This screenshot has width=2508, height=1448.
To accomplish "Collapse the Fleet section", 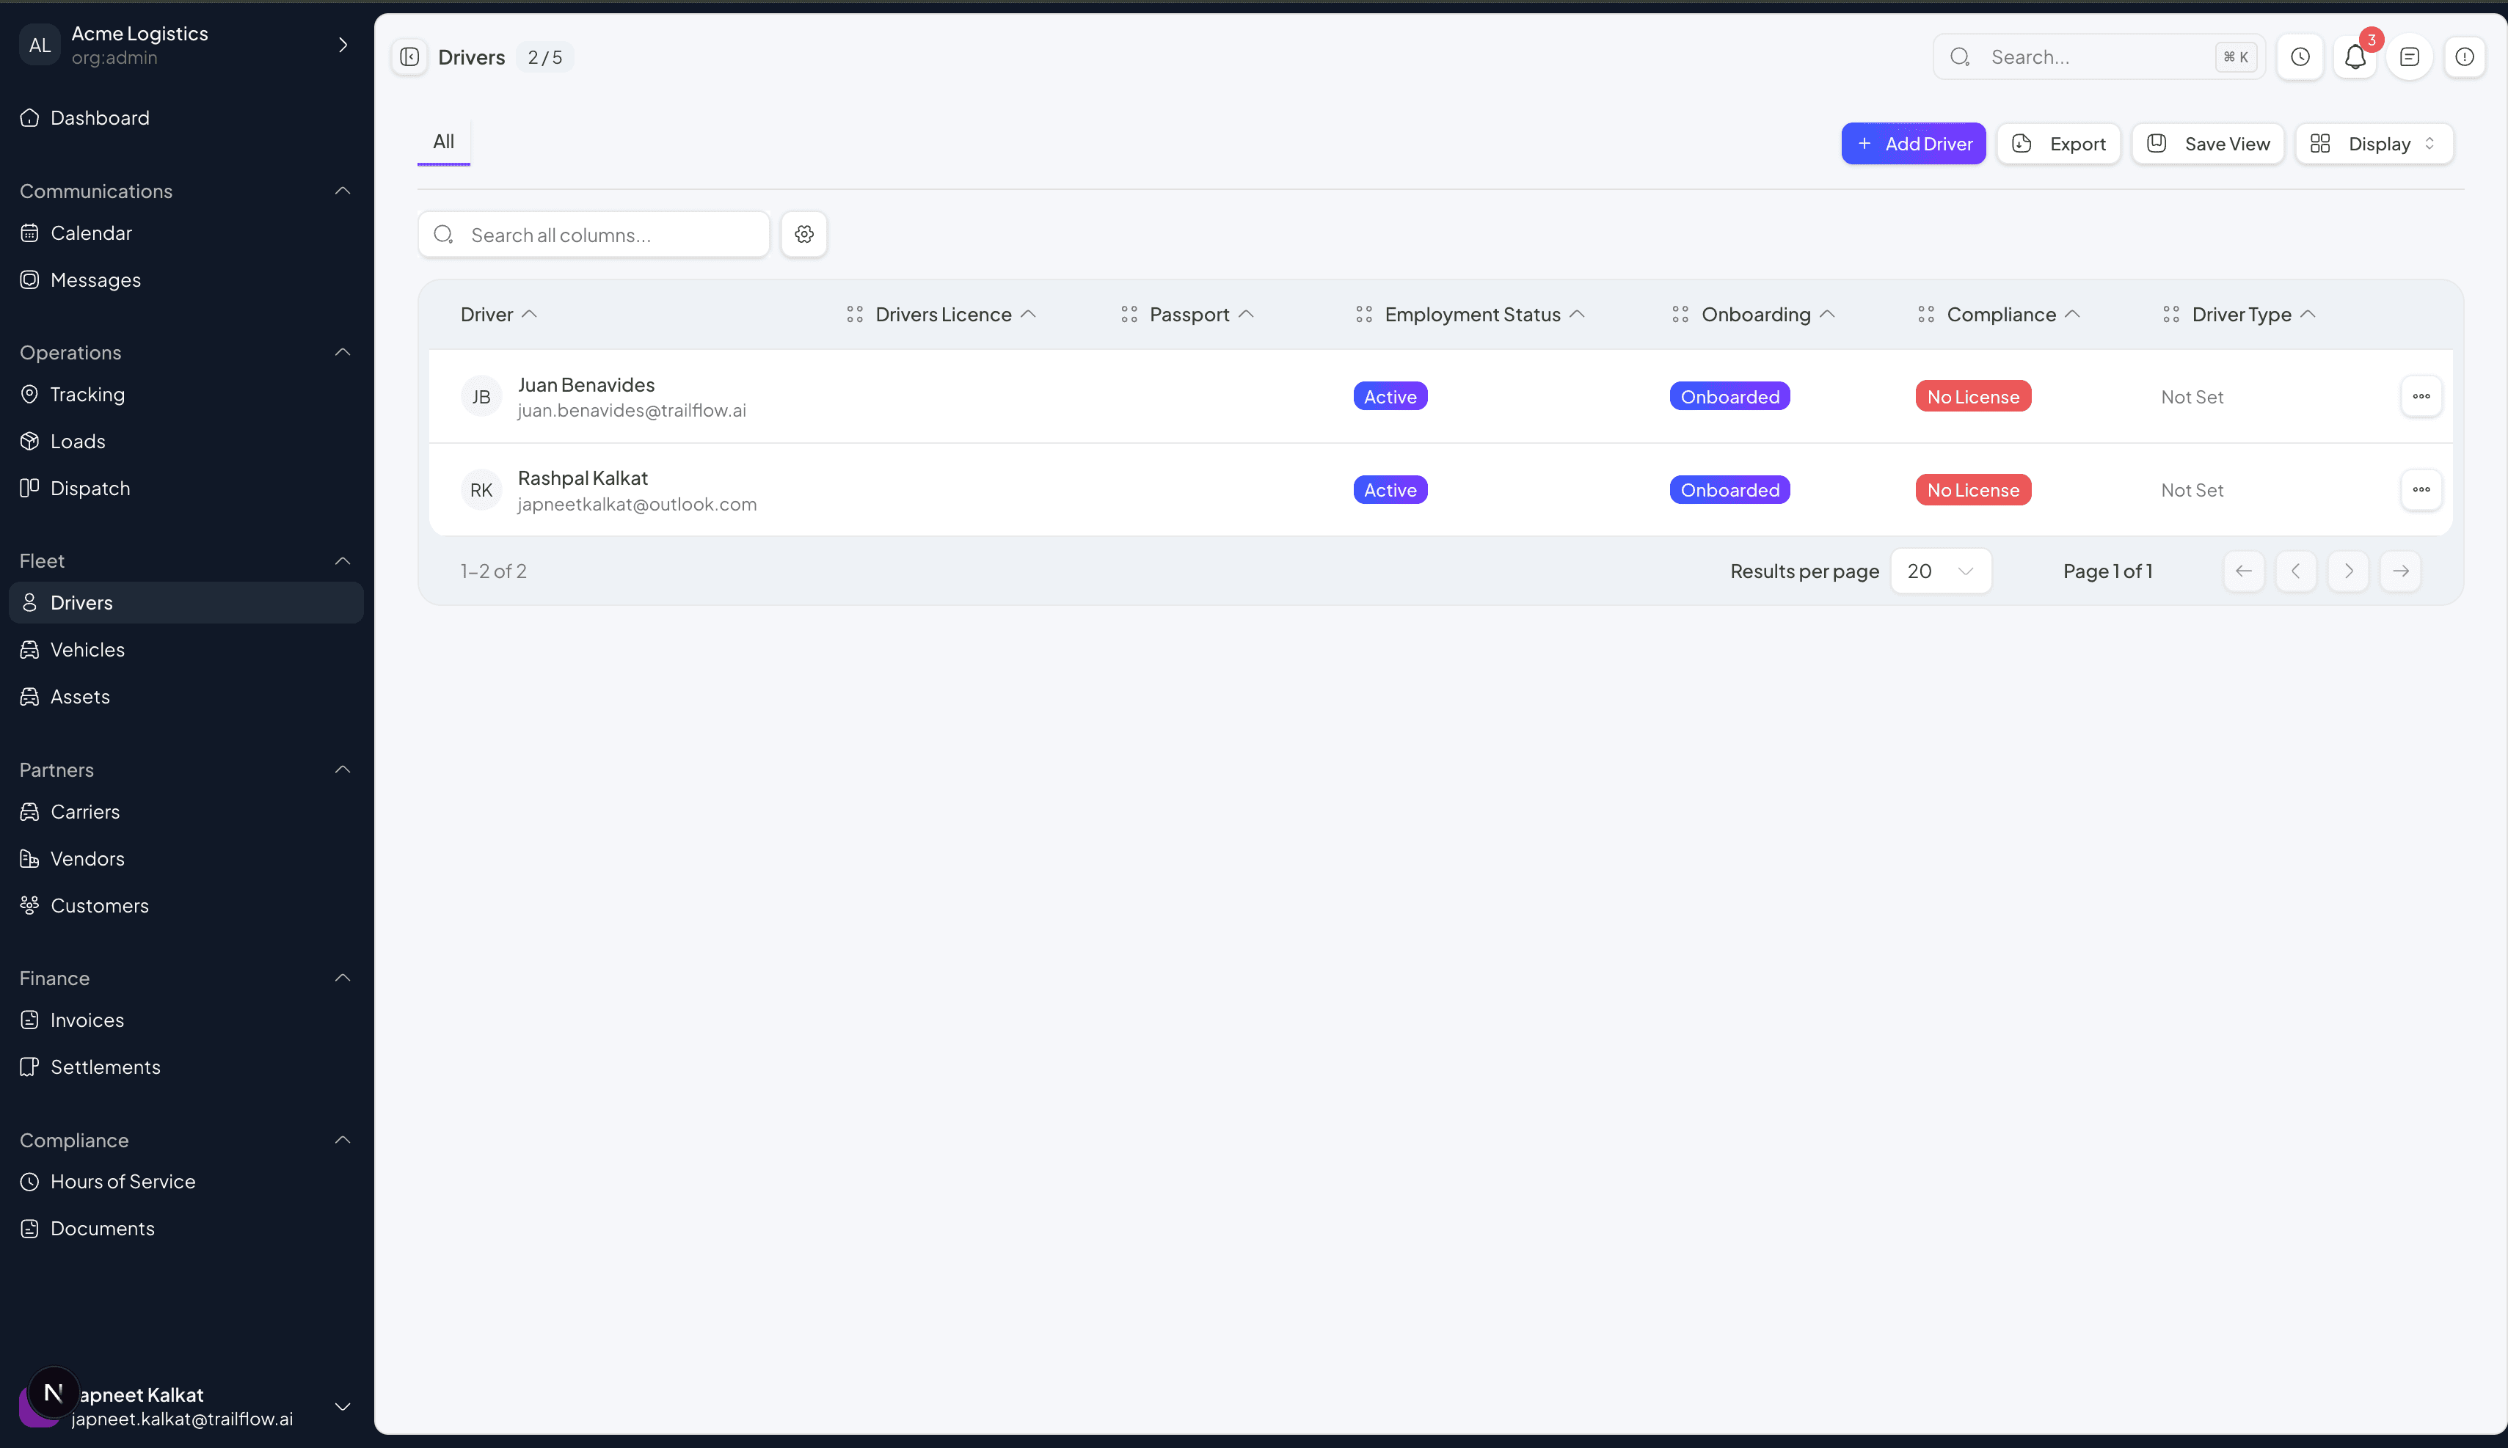I will coord(342,560).
